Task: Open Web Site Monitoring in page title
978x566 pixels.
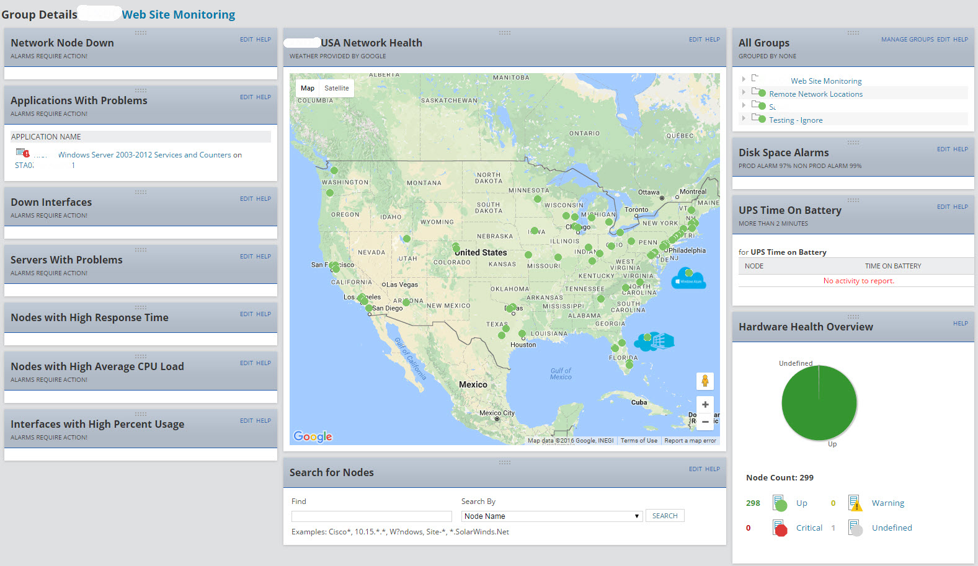Action: tap(179, 14)
